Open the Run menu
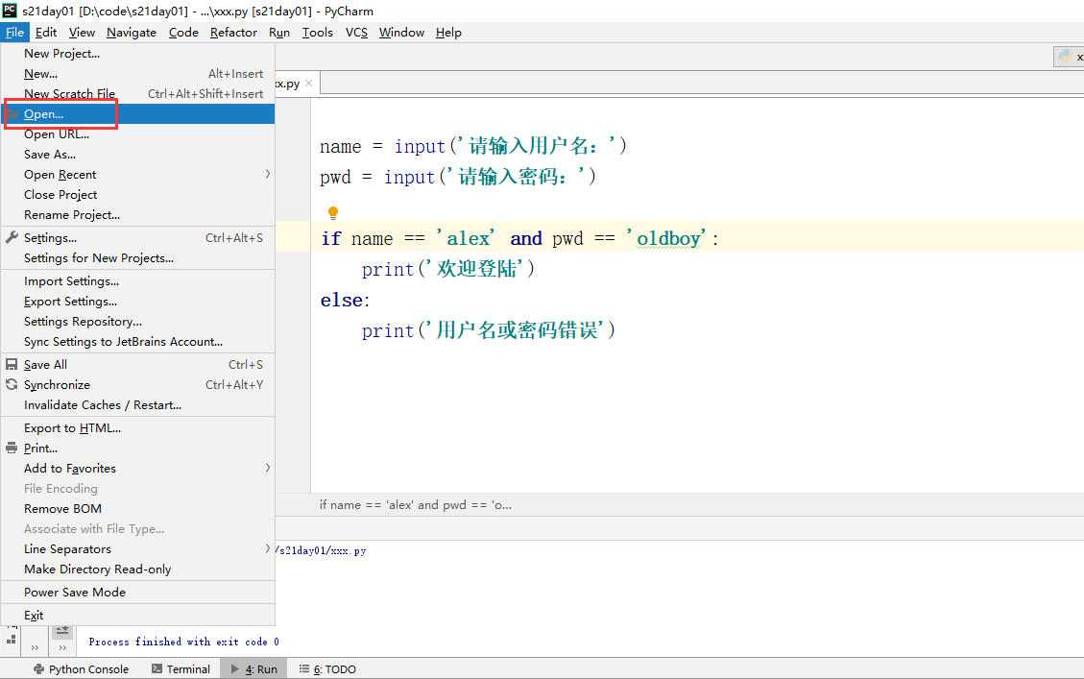 pyautogui.click(x=279, y=33)
